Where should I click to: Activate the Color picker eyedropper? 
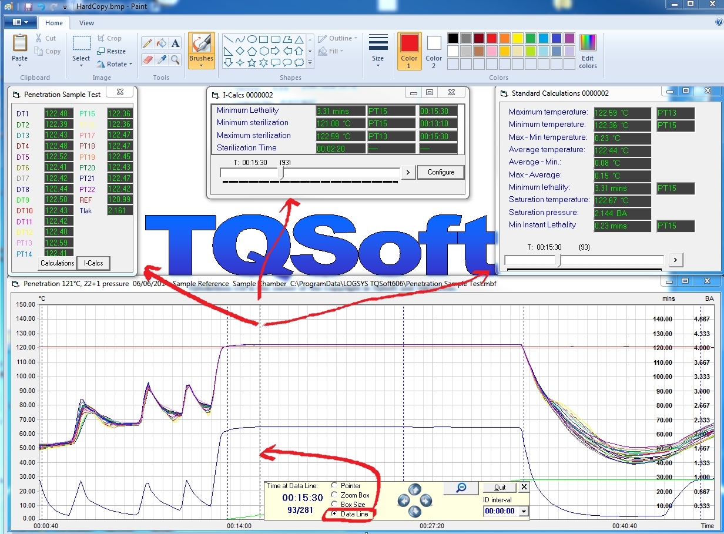(x=161, y=59)
